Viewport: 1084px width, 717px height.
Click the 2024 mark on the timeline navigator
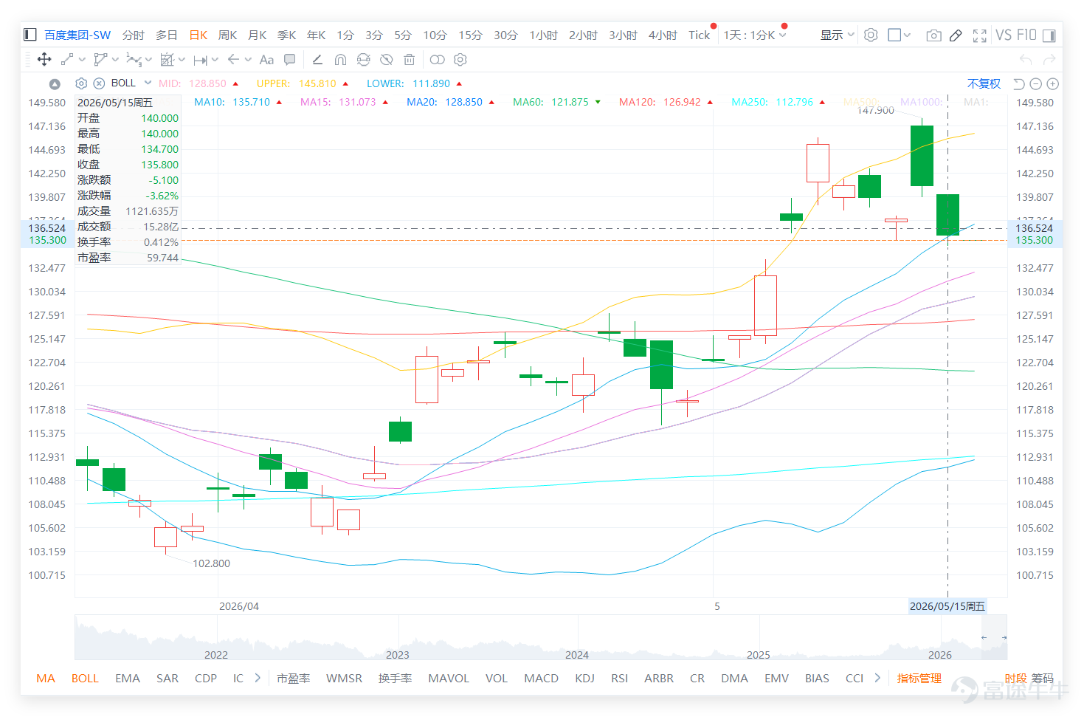point(577,654)
